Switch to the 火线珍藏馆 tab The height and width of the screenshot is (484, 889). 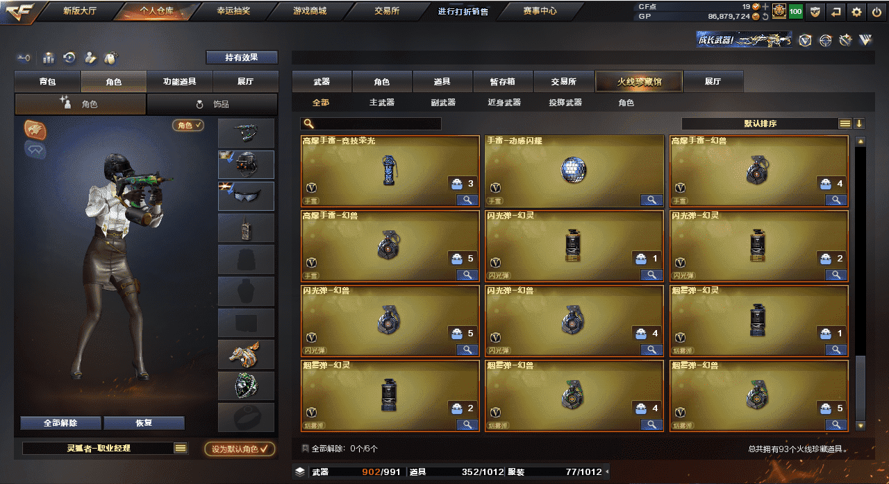(x=639, y=82)
